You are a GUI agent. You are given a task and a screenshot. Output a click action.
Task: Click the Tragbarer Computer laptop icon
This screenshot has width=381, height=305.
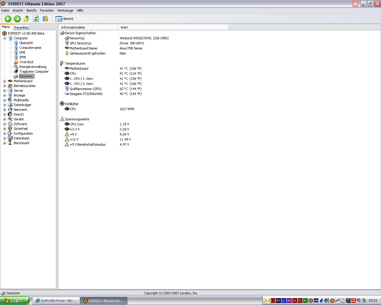16,71
